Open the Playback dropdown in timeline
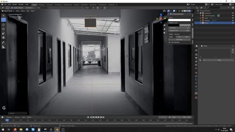Viewport: 235px width, 132px height. pyautogui.click(x=10, y=117)
